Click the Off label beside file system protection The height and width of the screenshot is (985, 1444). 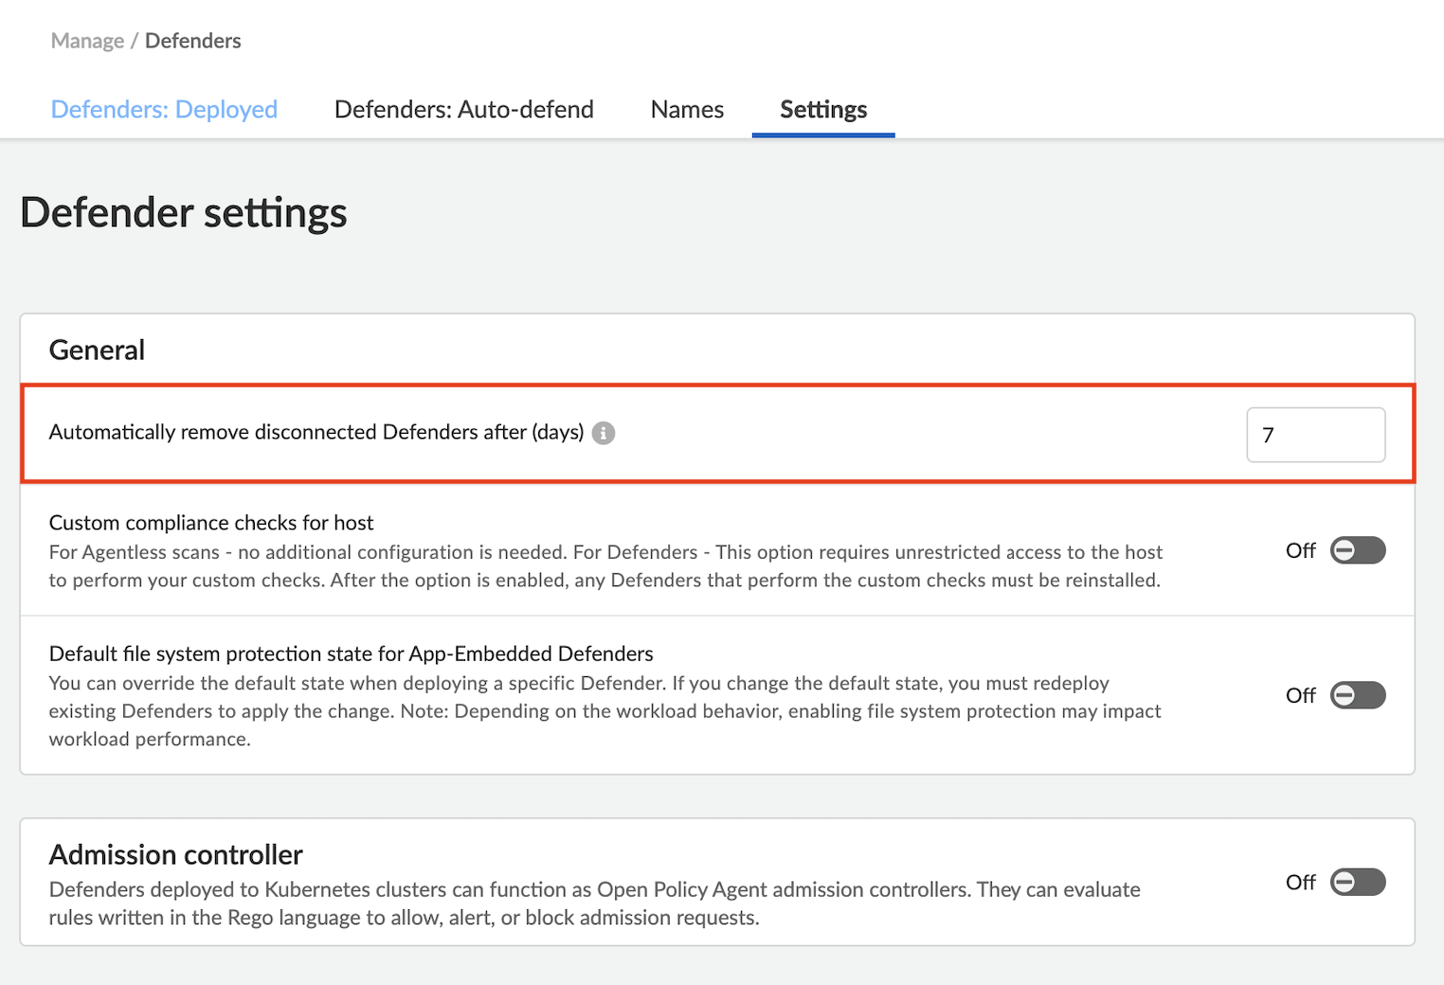point(1300,695)
